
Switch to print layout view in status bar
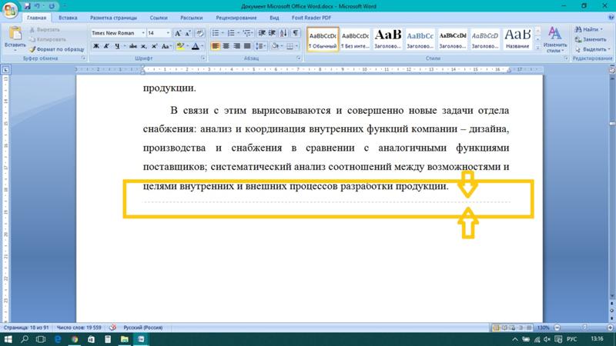[x=496, y=328]
